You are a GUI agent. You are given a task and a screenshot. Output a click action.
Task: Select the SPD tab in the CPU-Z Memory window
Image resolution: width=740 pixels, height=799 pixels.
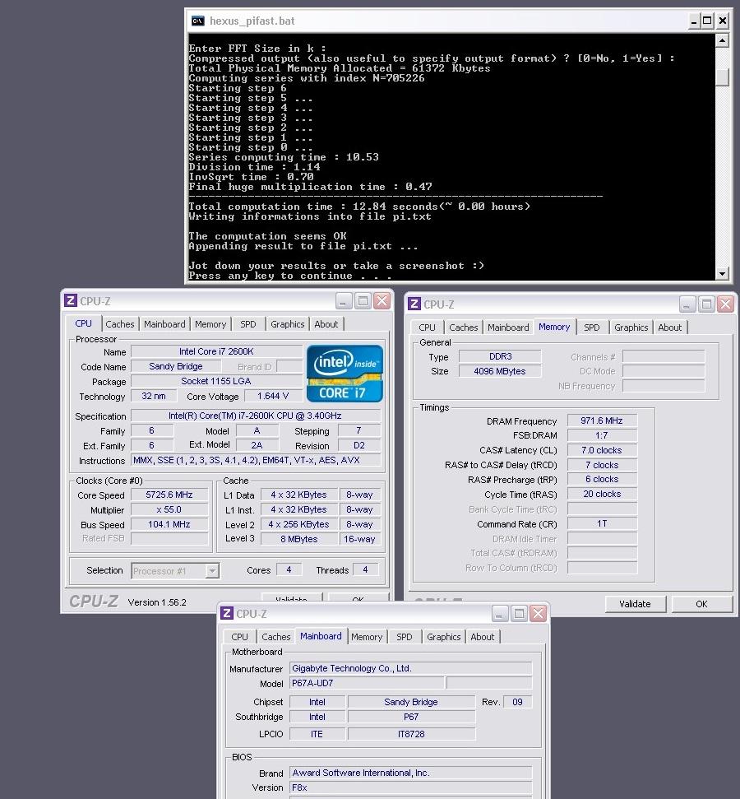click(x=592, y=327)
